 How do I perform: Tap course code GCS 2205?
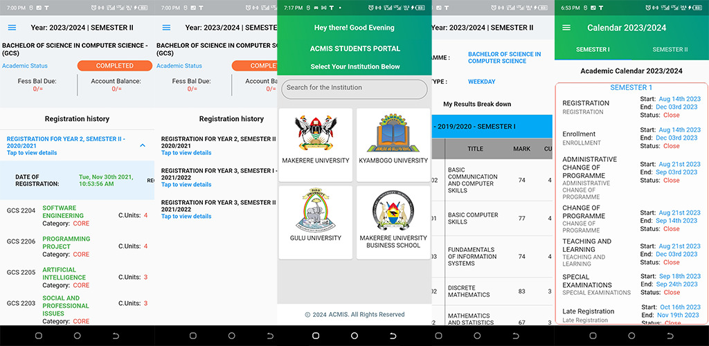pyautogui.click(x=21, y=272)
